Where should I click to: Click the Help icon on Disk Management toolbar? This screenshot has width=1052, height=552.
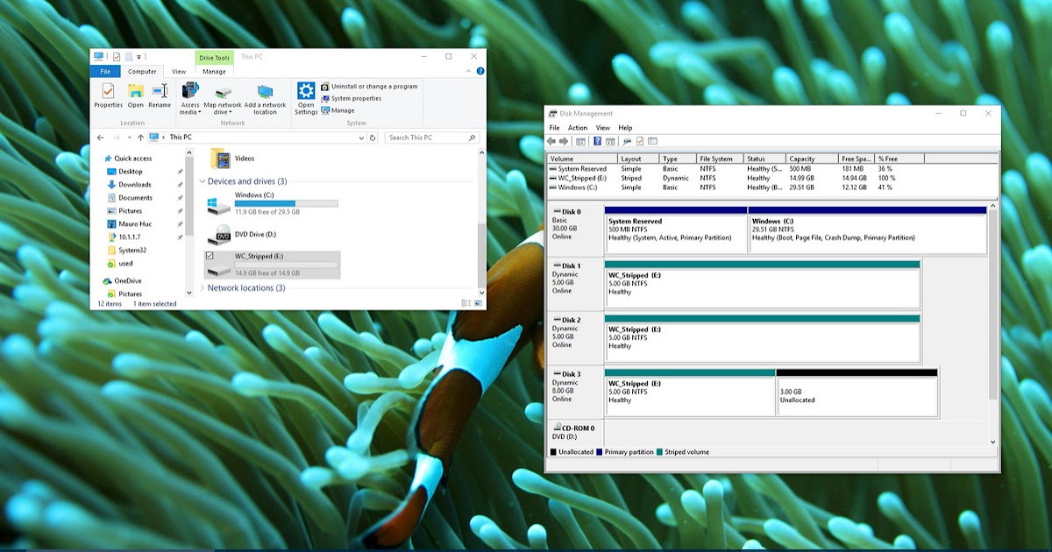click(x=597, y=141)
